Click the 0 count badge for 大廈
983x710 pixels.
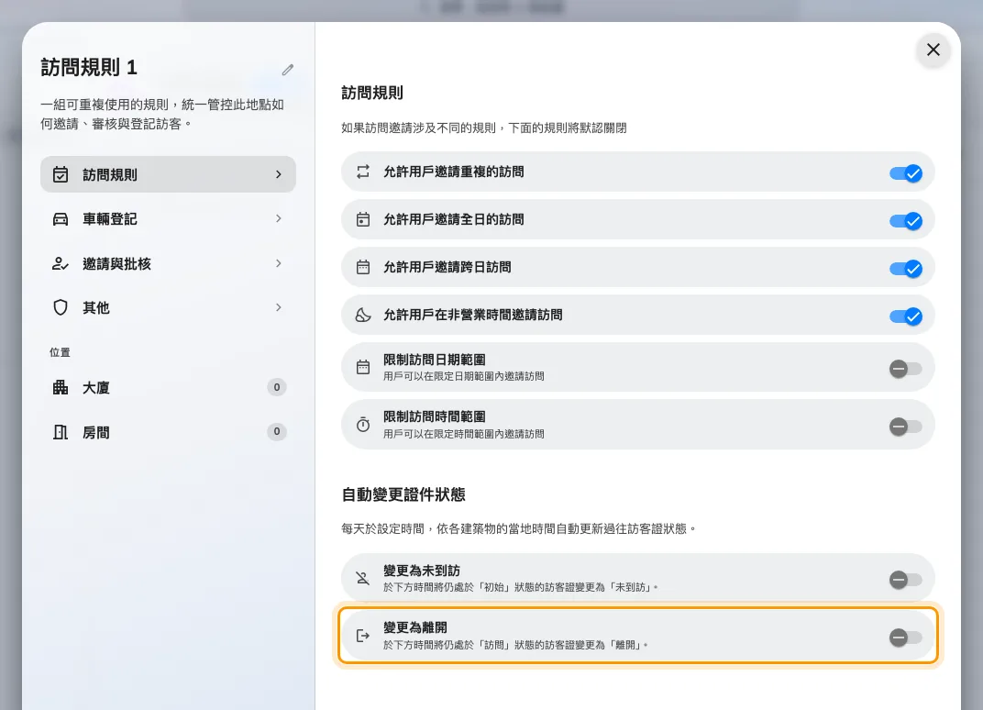pyautogui.click(x=277, y=387)
